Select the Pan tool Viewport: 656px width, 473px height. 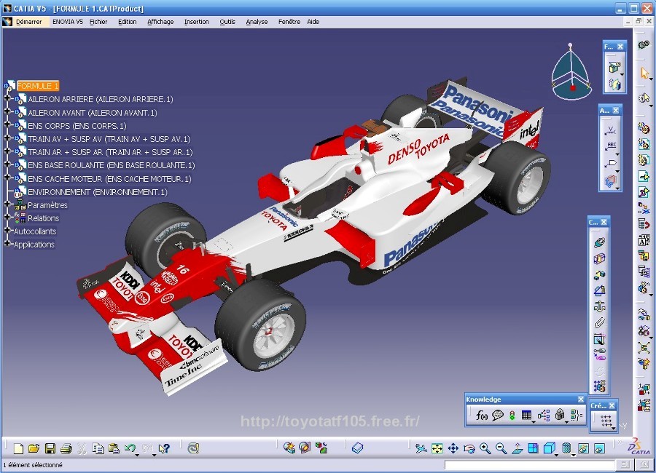(453, 448)
